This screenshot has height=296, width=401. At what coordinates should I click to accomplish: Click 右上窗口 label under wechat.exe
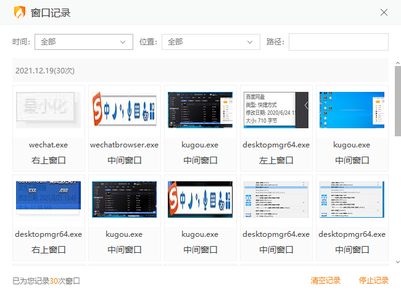tap(48, 160)
